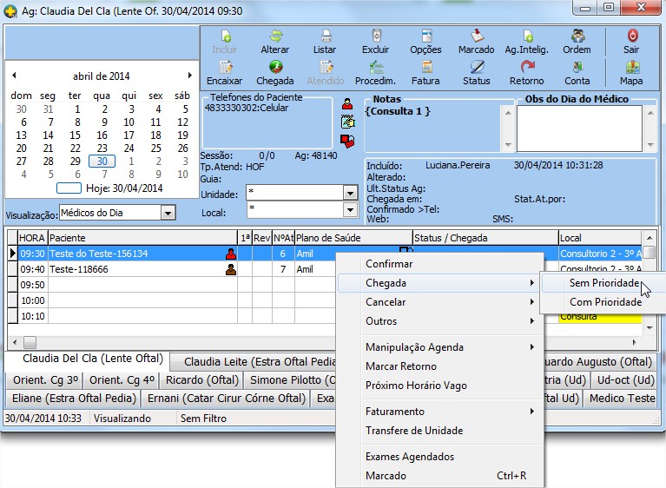Choose Confirmar in the context menu
Screen dimensions: 666x488
point(389,264)
